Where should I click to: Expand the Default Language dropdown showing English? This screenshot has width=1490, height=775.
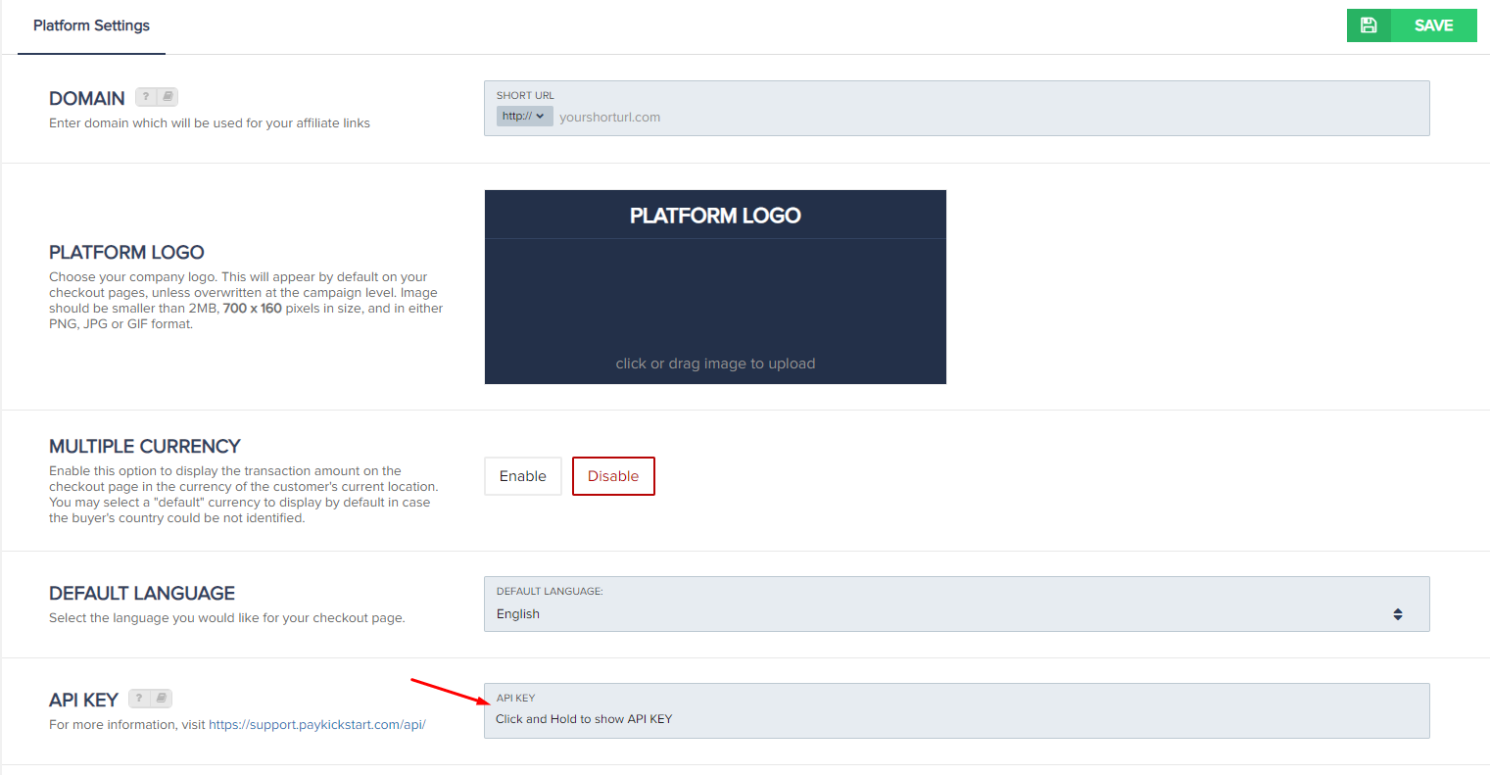pyautogui.click(x=940, y=614)
